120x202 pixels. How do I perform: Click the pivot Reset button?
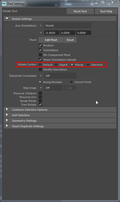point(70,40)
